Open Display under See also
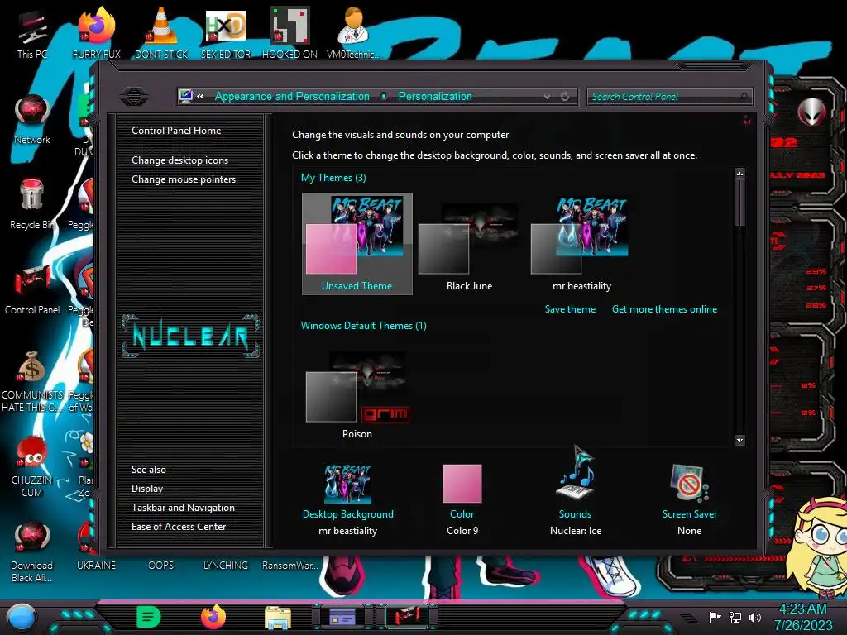The image size is (847, 635). (147, 489)
